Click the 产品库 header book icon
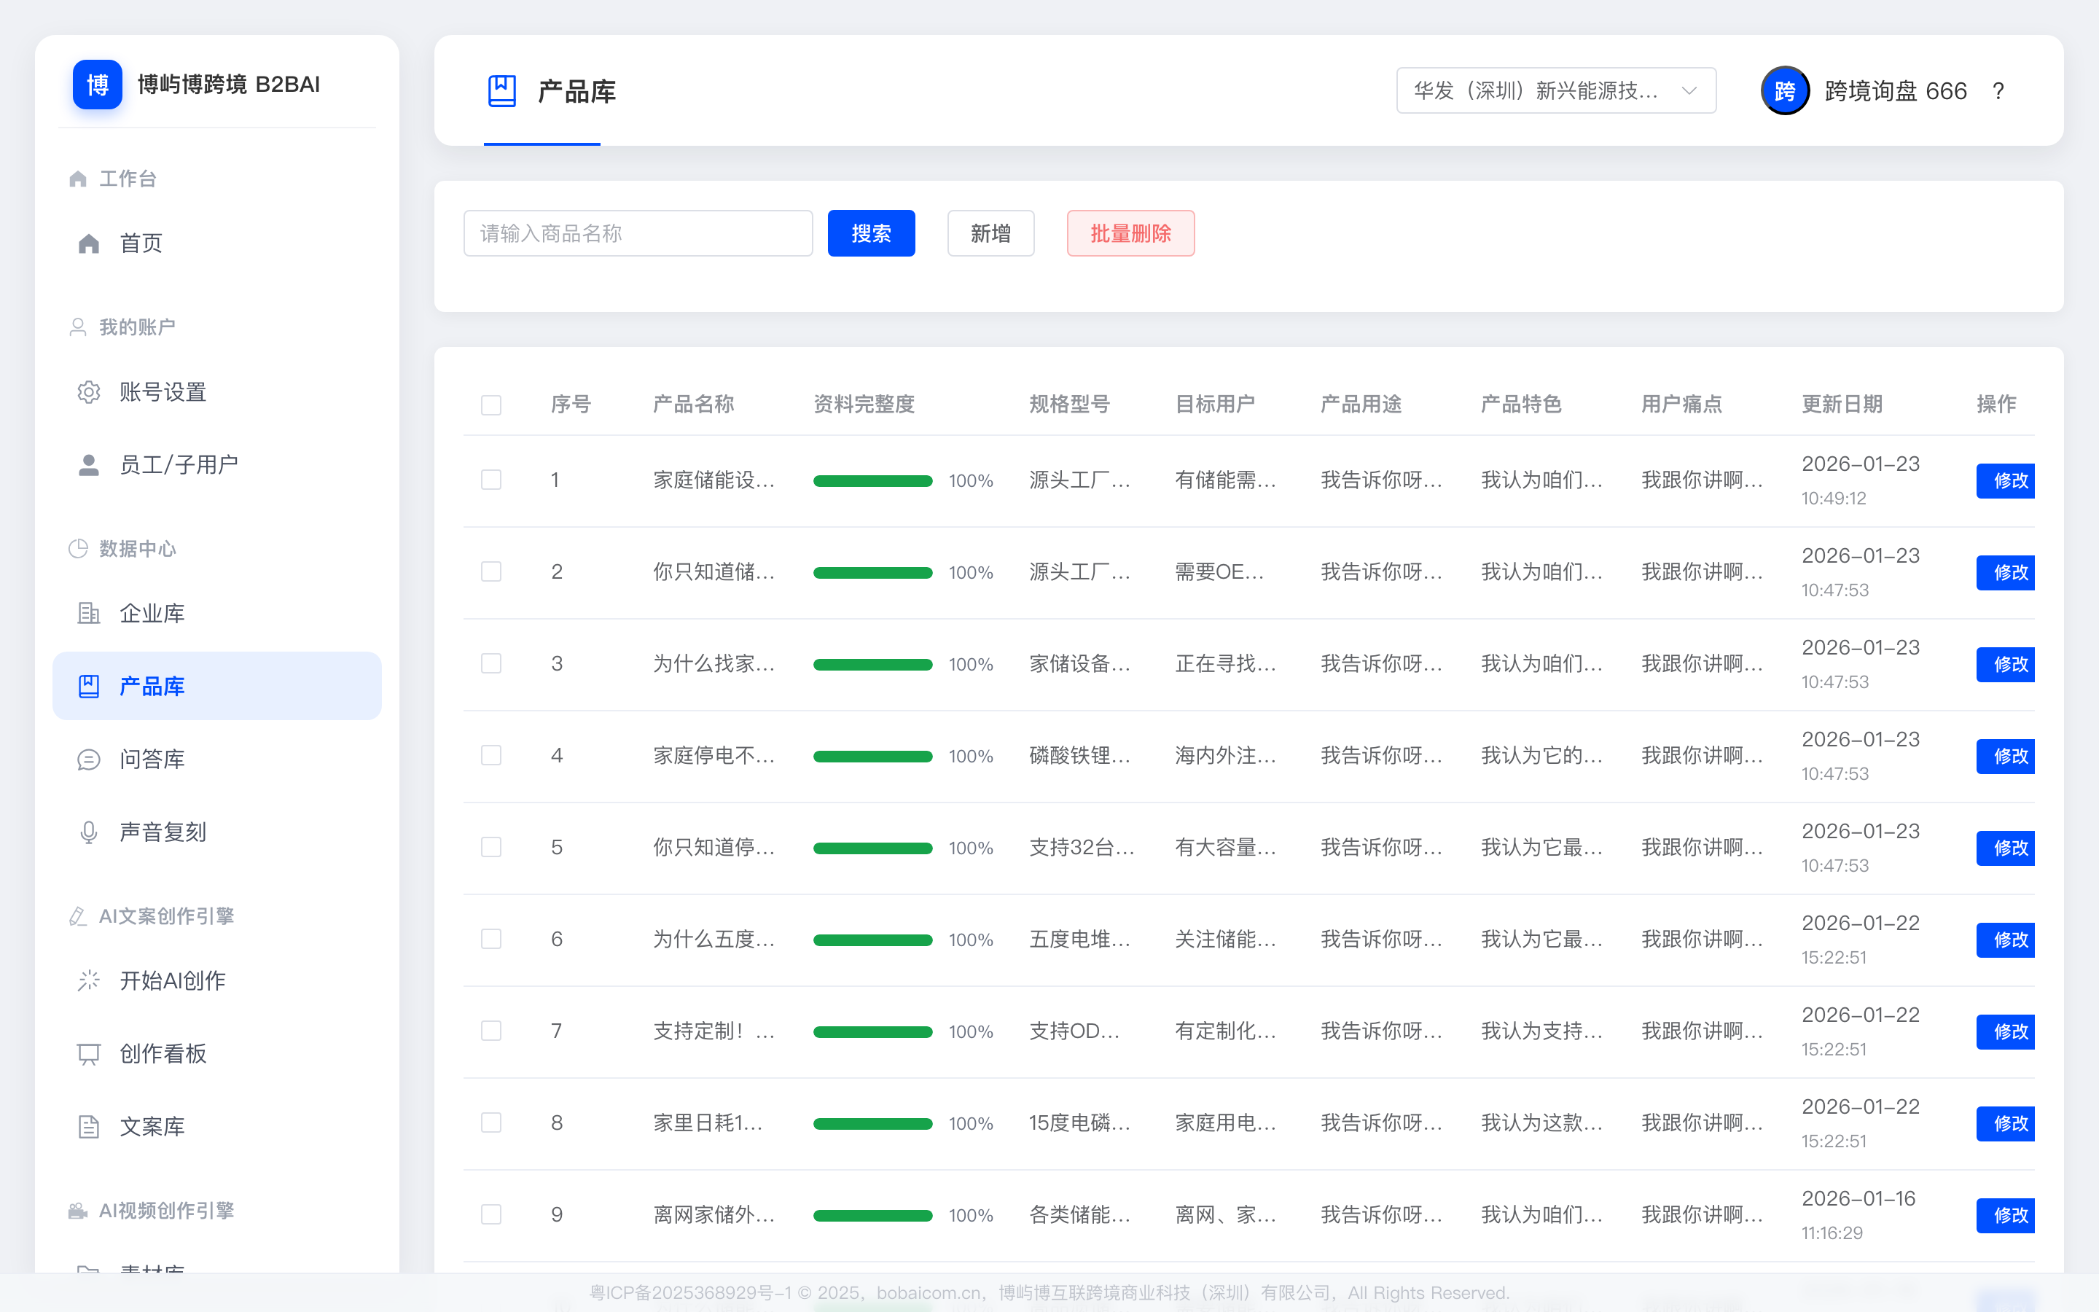 tap(502, 91)
